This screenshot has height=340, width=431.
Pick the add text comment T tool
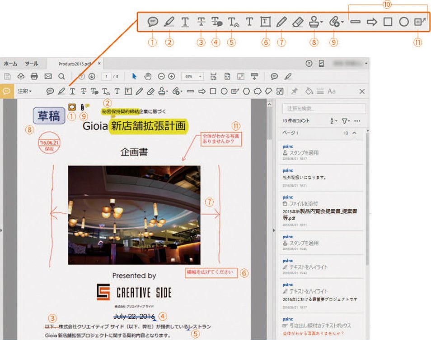point(117,91)
